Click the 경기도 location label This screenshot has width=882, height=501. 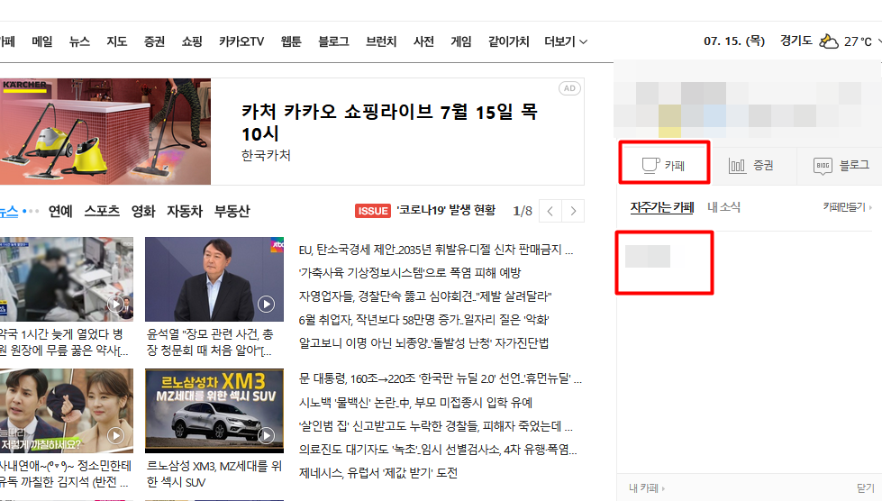point(796,41)
